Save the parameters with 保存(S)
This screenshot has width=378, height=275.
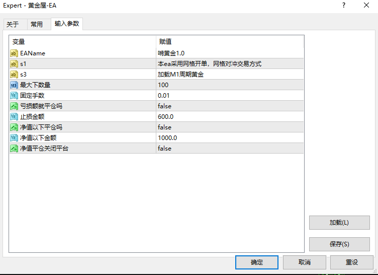(339, 244)
